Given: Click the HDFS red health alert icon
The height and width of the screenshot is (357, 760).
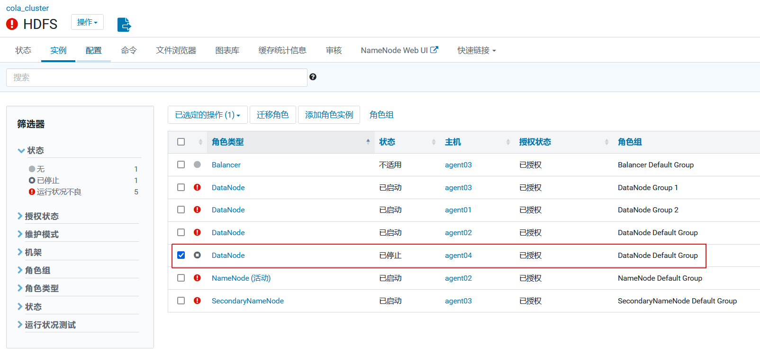Looking at the screenshot, I should pyautogui.click(x=12, y=24).
